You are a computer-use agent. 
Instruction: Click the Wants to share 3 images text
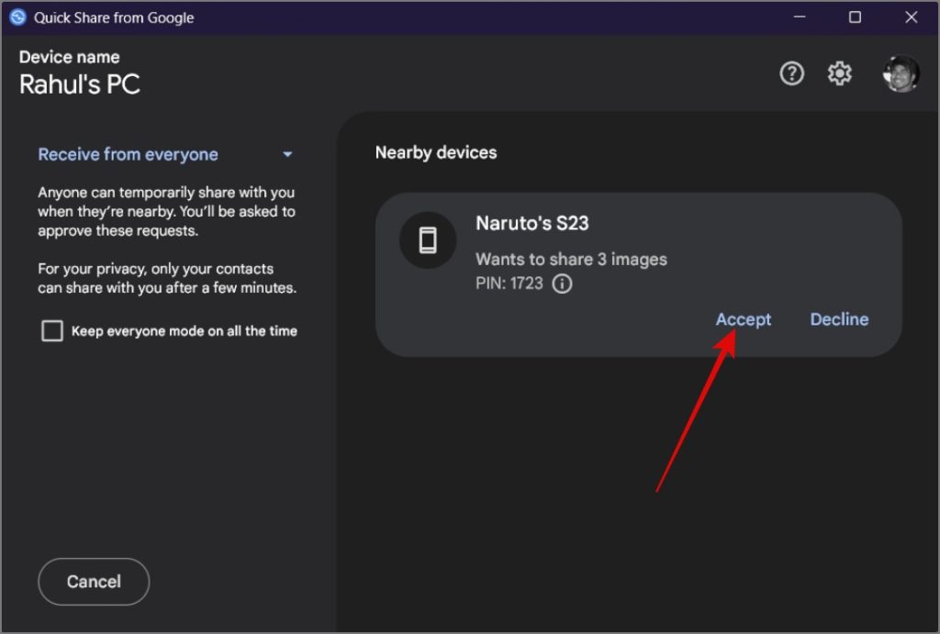(571, 260)
